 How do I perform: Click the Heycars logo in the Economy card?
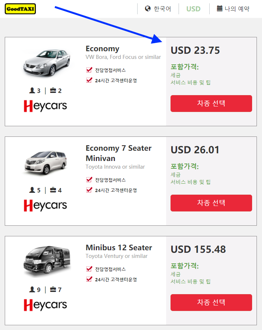click(x=45, y=106)
